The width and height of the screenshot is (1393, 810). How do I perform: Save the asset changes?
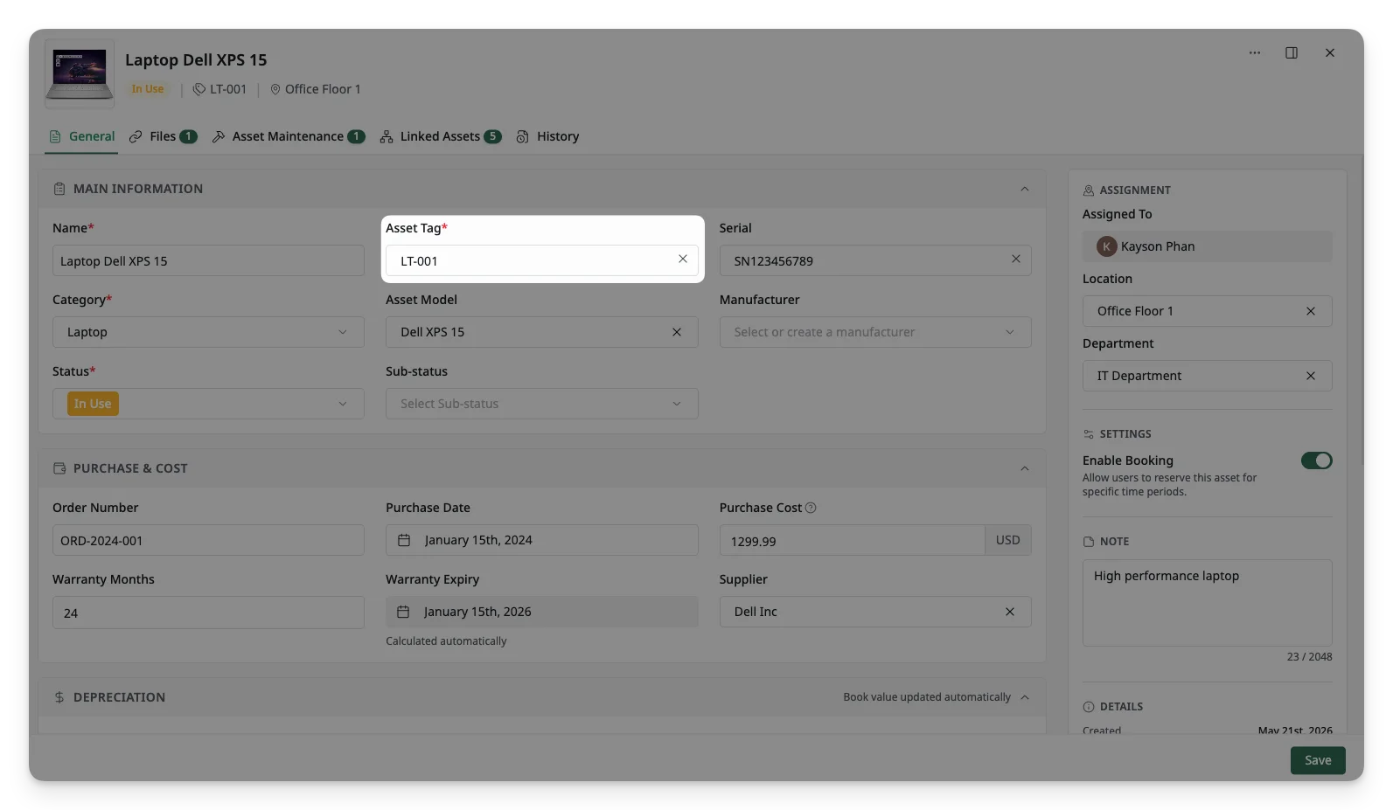1317,760
